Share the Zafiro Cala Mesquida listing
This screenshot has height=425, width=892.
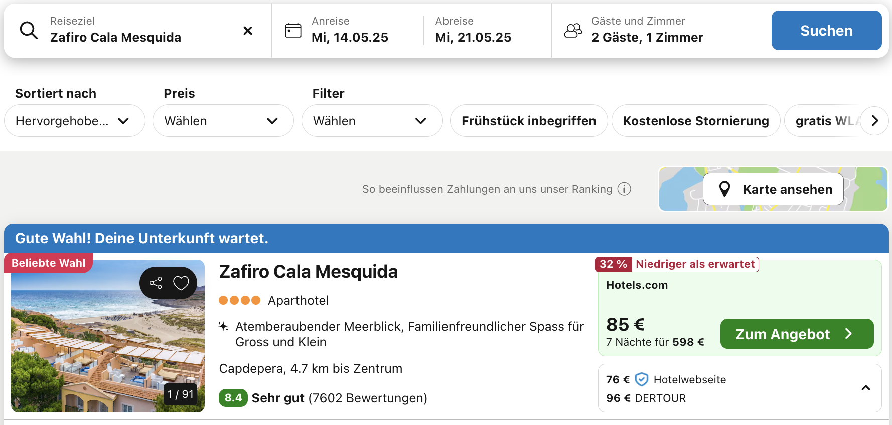point(156,283)
